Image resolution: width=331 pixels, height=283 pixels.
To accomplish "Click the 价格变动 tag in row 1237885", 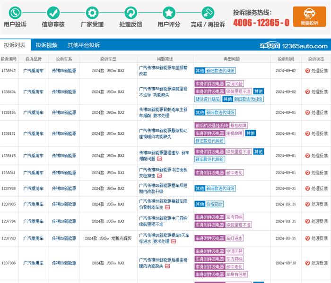I will (214, 204).
